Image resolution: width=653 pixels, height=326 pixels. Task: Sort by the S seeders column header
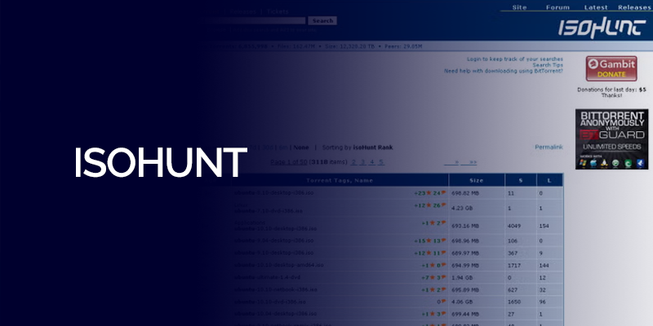pos(521,180)
